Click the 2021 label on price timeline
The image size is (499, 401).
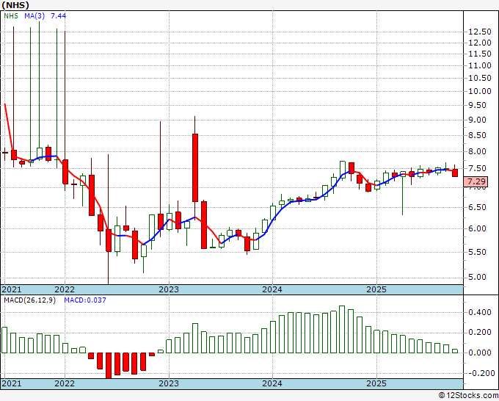[x=12, y=289]
